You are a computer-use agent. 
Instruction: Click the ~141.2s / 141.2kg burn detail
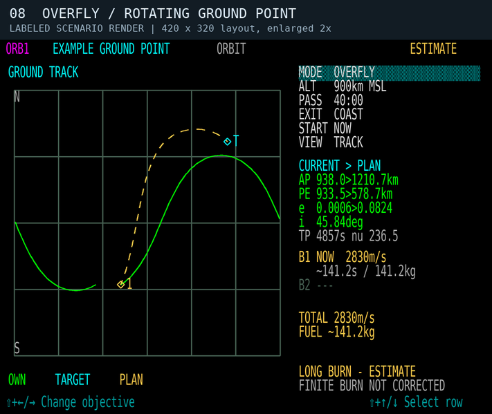tap(366, 271)
